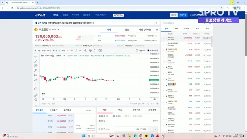Toggle chart fullscreen mode

click(95, 51)
